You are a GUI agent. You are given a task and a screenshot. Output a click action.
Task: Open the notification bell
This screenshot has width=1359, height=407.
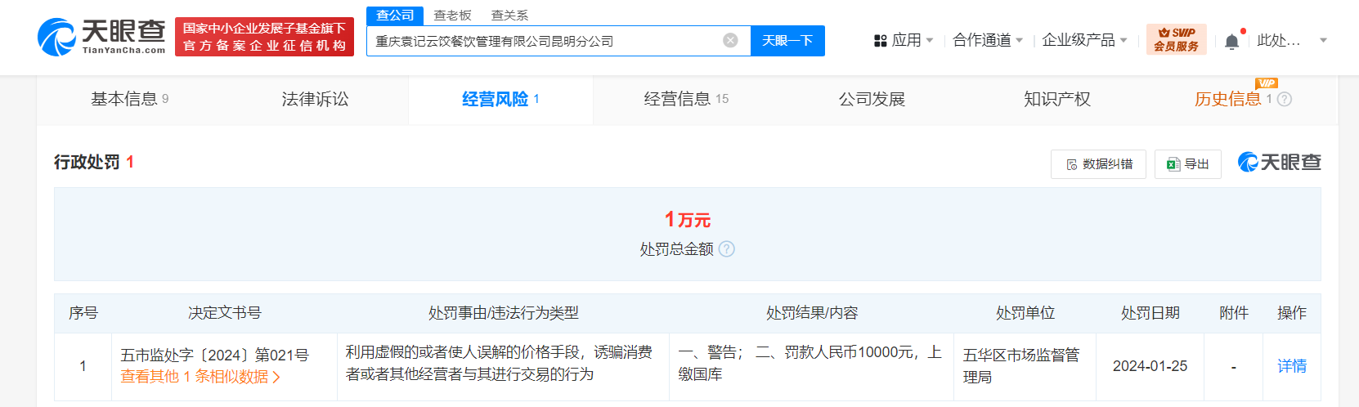(1231, 41)
